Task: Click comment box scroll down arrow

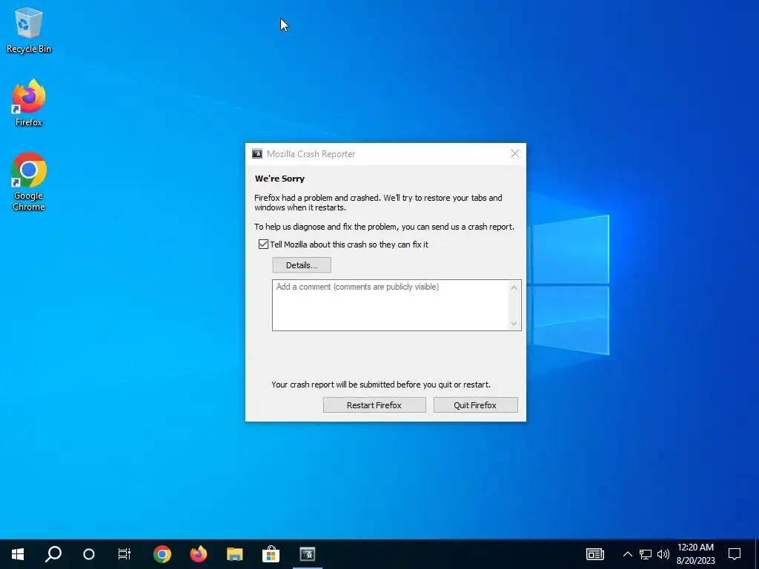Action: [x=514, y=324]
